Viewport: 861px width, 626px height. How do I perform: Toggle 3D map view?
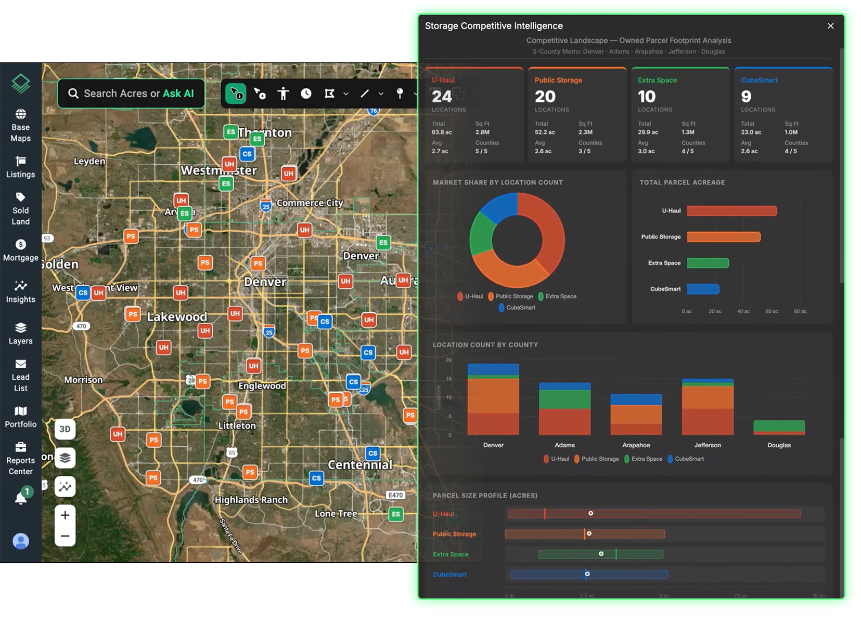65,429
